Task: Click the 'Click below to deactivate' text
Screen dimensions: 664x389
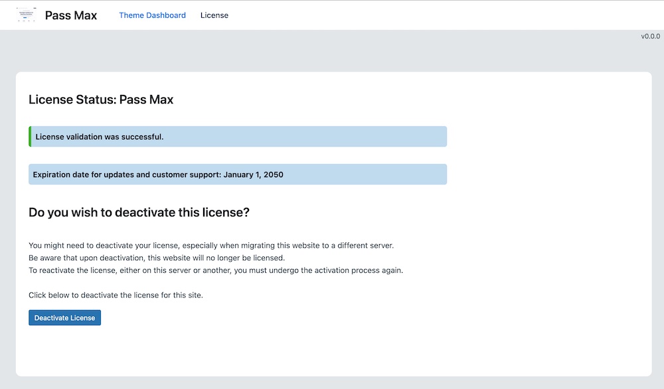Action: 116,295
